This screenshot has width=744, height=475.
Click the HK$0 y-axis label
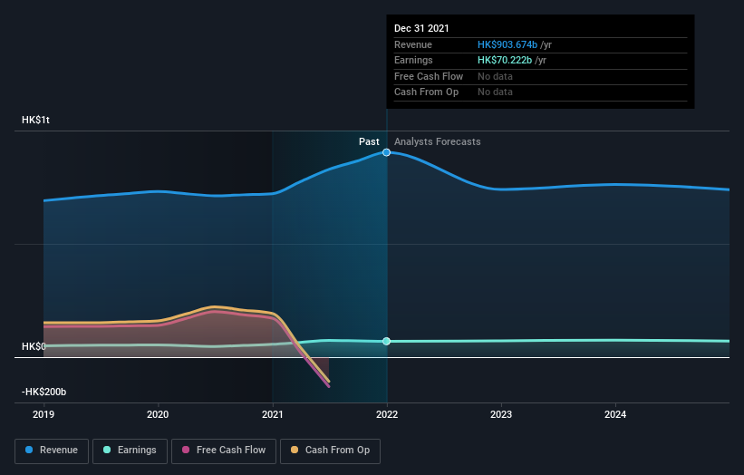tap(34, 346)
